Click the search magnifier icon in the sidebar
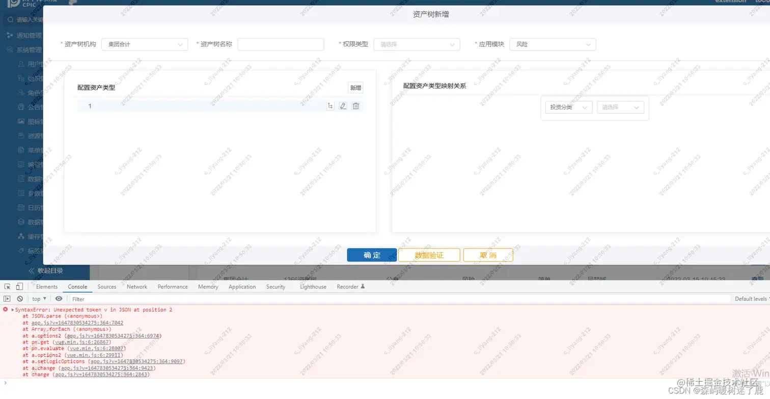Screen dimensions: 770x399 pos(10,20)
